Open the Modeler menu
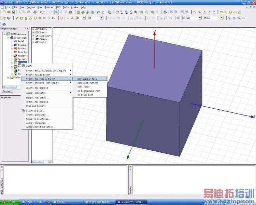Screen dimensions: 256x205 point(49,8)
